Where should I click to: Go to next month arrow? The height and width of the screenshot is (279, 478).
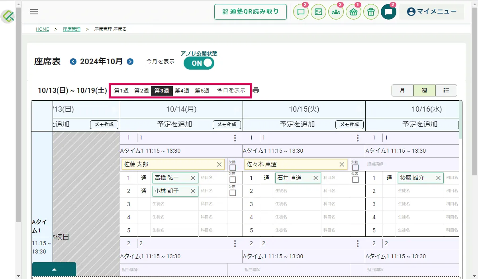130,61
